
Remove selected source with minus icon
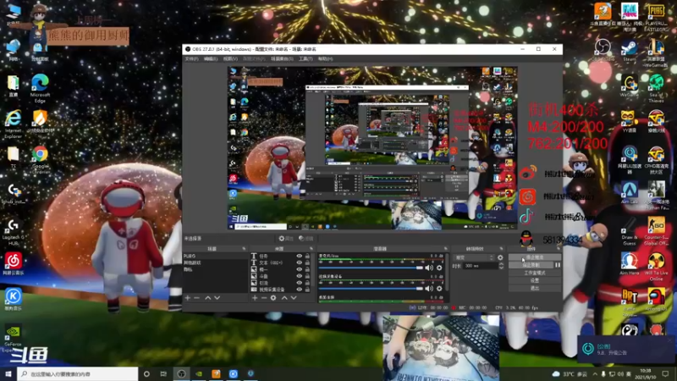pos(264,298)
